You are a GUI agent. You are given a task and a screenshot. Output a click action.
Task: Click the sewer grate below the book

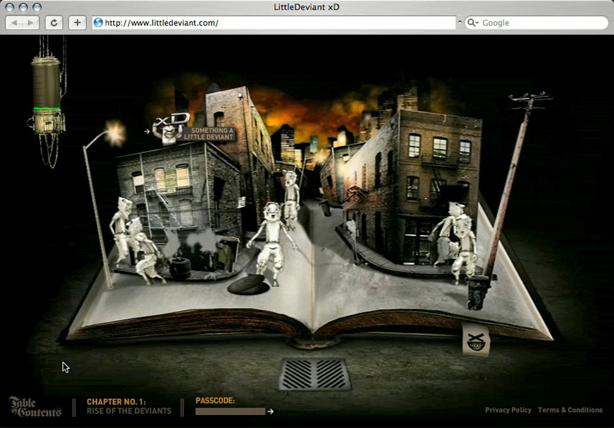coord(315,374)
